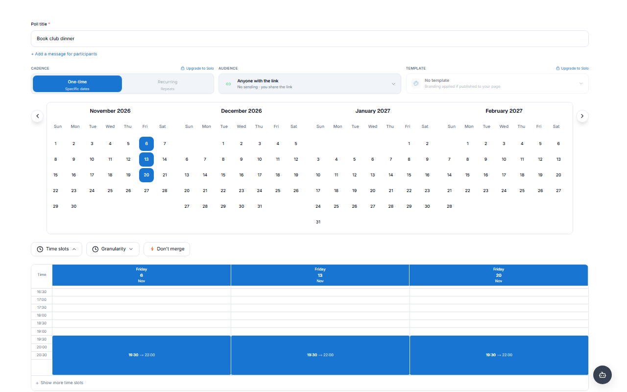Open the chatbot assistant icon
This screenshot has height=392, width=627.
[x=603, y=375]
